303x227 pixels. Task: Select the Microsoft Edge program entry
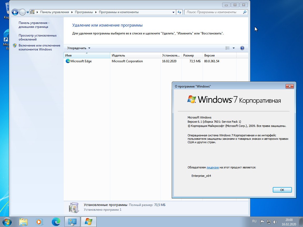coord(150,61)
